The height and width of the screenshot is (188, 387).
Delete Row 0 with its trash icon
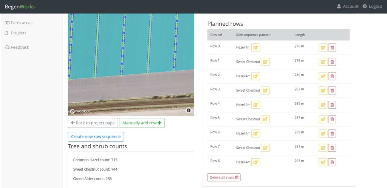(x=332, y=48)
